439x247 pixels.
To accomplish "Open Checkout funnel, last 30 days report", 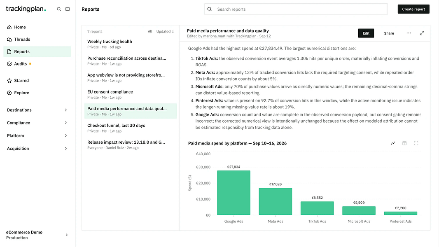I will click(131, 128).
